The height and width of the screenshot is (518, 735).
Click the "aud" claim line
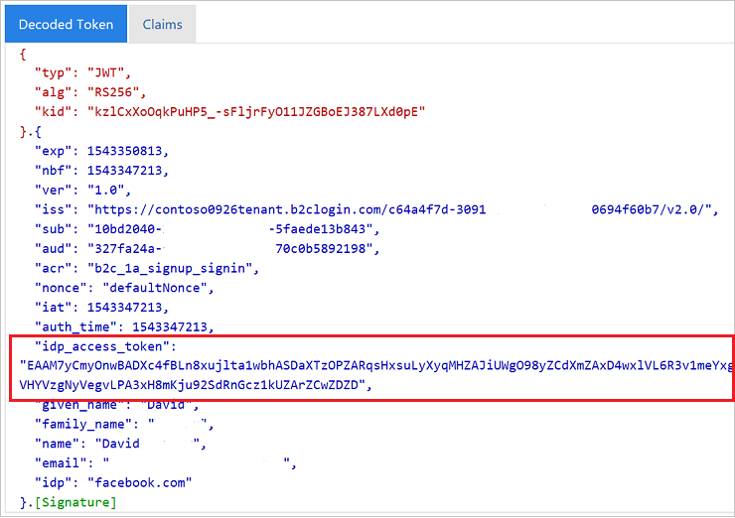(x=207, y=249)
